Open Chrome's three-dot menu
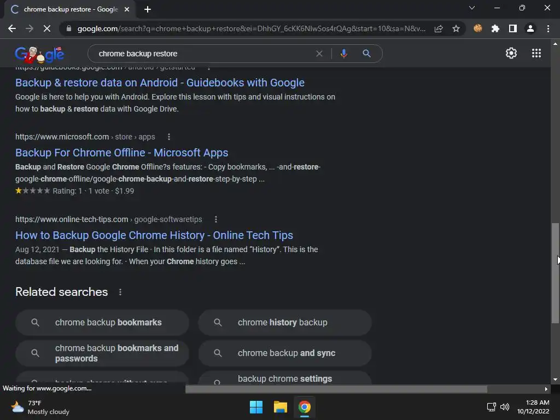The height and width of the screenshot is (420, 560). click(x=548, y=28)
